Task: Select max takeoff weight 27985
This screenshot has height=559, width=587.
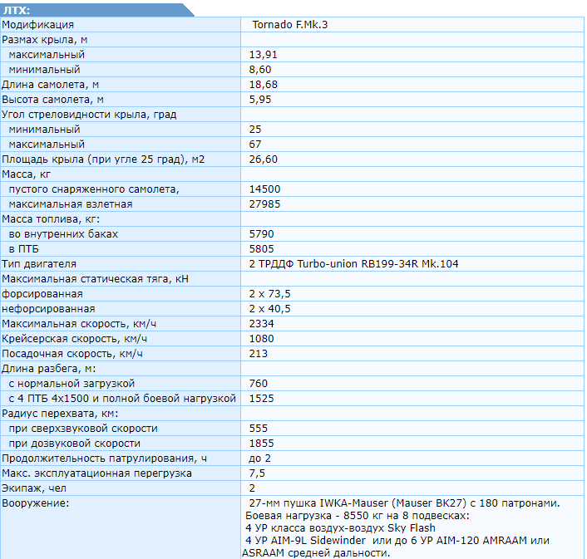Action: [264, 204]
